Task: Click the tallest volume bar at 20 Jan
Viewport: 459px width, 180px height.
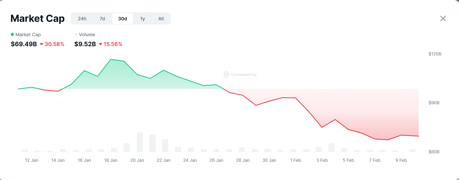Action: 140,142
